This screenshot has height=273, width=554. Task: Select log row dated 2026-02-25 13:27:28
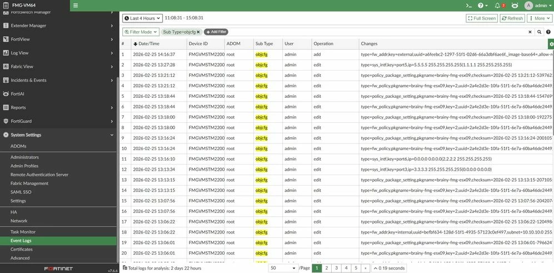336,64
